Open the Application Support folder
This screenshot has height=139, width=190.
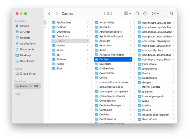[x=111, y=36]
